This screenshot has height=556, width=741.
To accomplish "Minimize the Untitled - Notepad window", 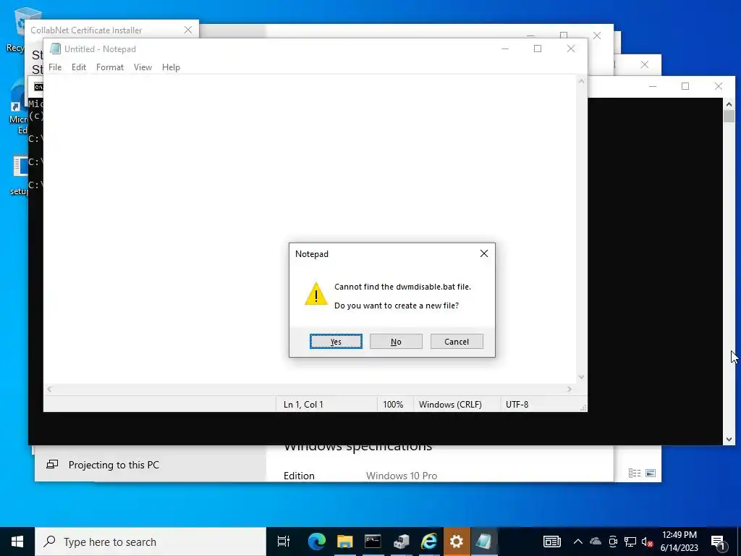I will click(x=504, y=49).
